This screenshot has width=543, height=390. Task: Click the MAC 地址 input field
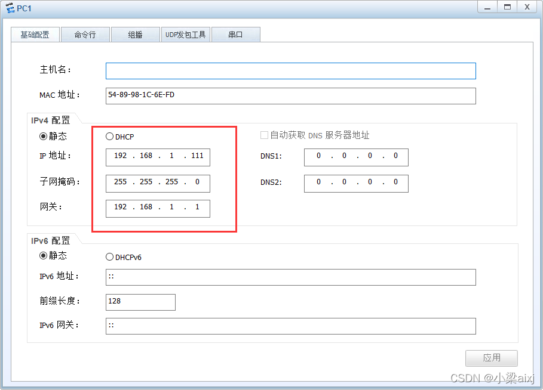point(290,96)
